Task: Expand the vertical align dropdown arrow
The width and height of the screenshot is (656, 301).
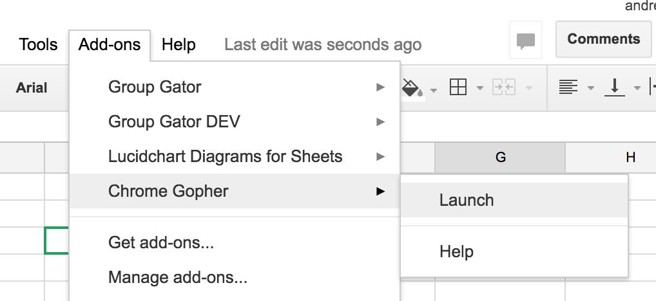Action: pyautogui.click(x=637, y=89)
